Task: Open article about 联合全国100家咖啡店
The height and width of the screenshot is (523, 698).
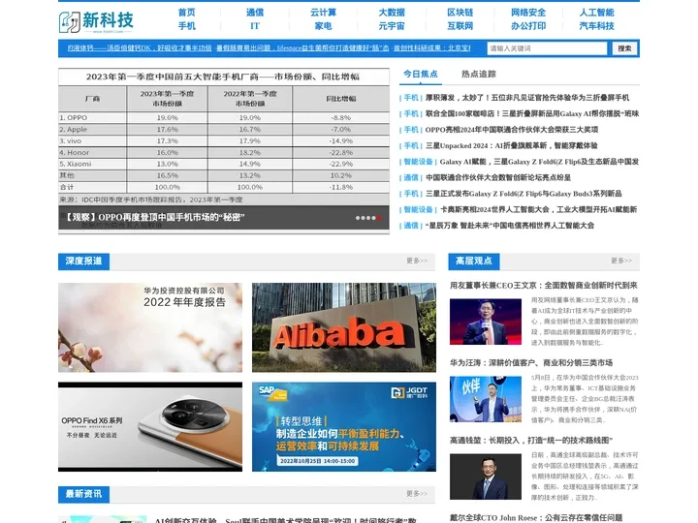Action: (532, 113)
